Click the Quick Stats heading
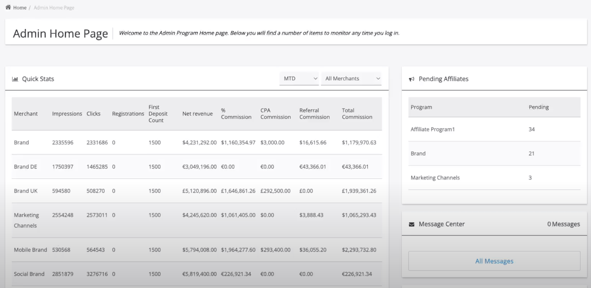The image size is (591, 288). point(38,79)
